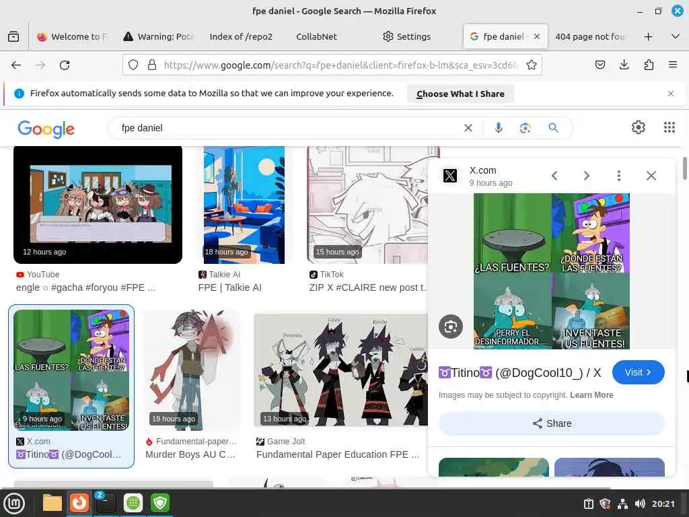Screen dimensions: 689x517
Task: Switch to the CollabNet tab
Action: pyautogui.click(x=316, y=36)
